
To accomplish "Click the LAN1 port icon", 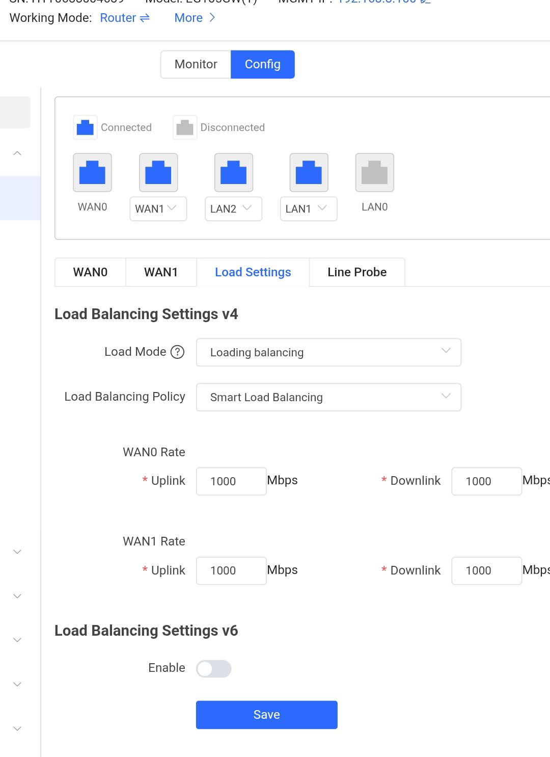I will tap(309, 172).
